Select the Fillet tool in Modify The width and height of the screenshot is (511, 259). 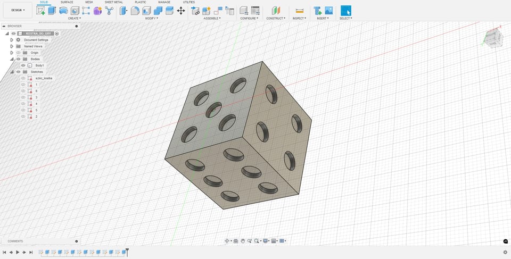135,11
